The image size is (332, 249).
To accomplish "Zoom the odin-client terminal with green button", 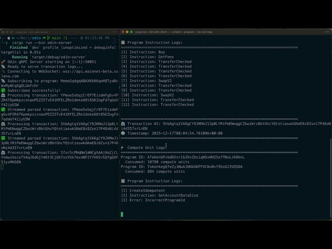I will (131, 32).
